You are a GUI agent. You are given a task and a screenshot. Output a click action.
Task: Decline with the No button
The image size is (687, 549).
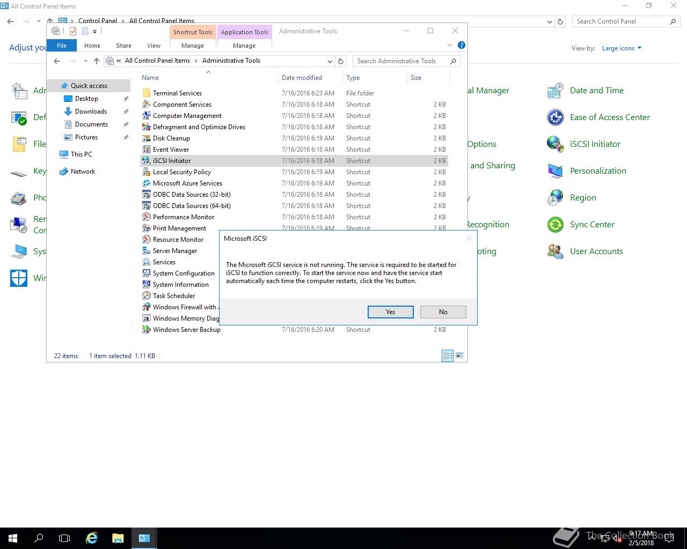443,312
